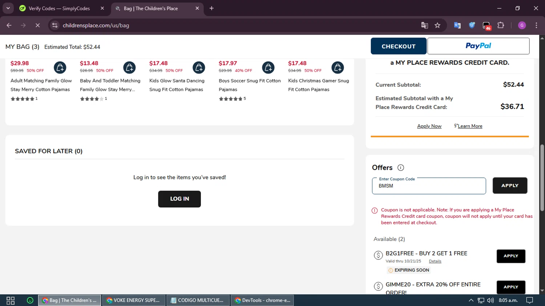Select the MY BAG (3) heading
This screenshot has width=545, height=306.
click(x=23, y=47)
